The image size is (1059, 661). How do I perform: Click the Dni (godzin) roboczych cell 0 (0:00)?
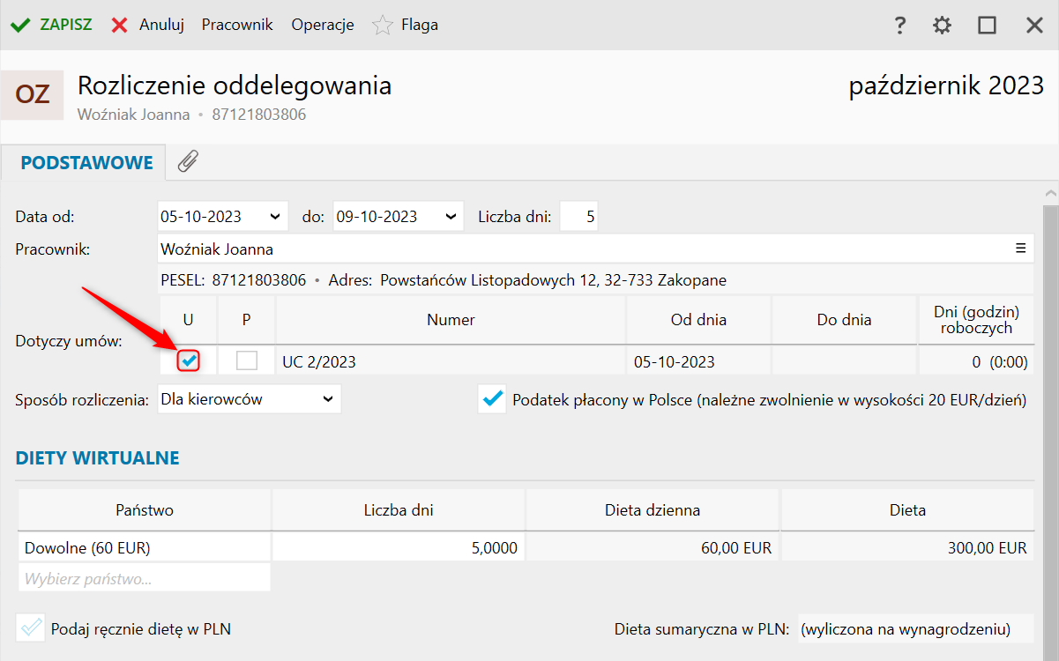coord(976,361)
